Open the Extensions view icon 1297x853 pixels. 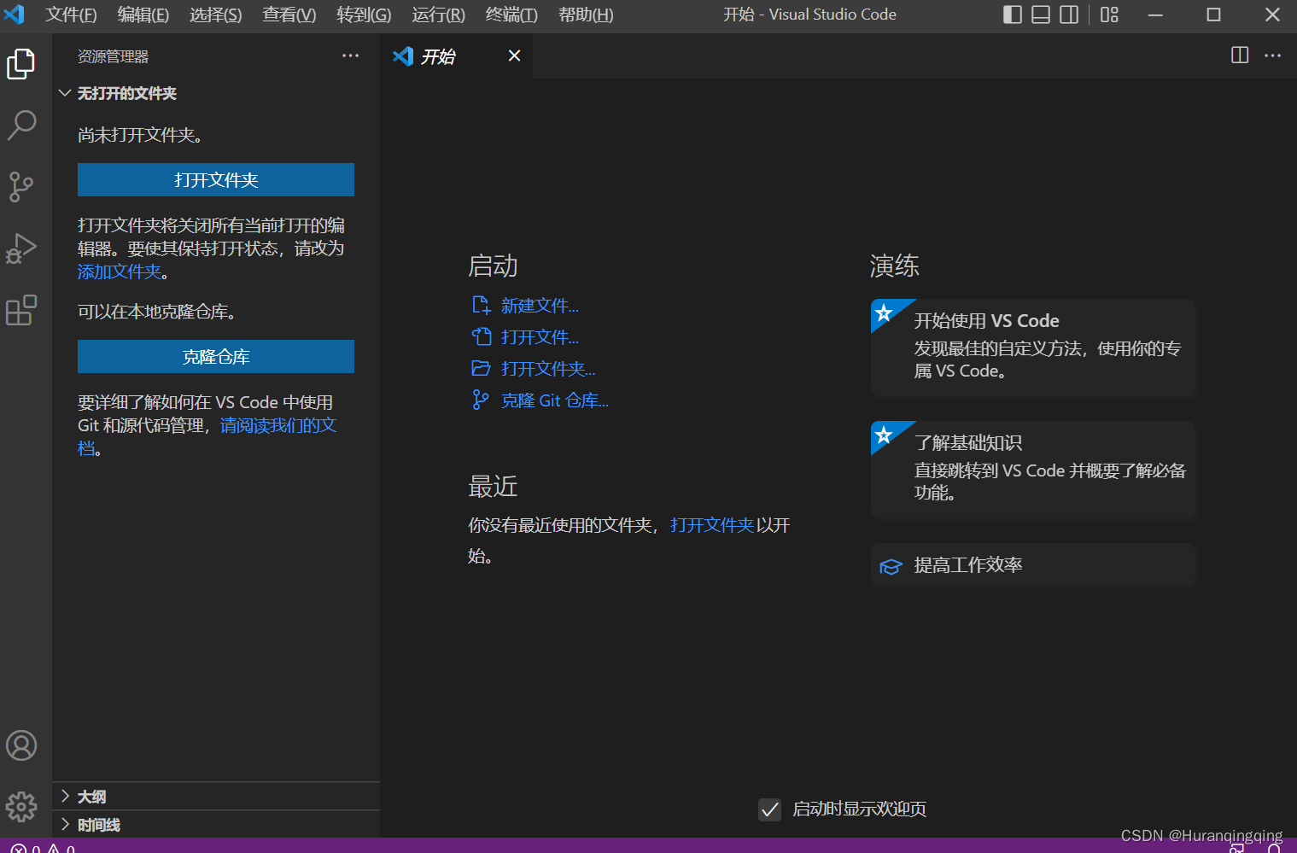click(21, 310)
